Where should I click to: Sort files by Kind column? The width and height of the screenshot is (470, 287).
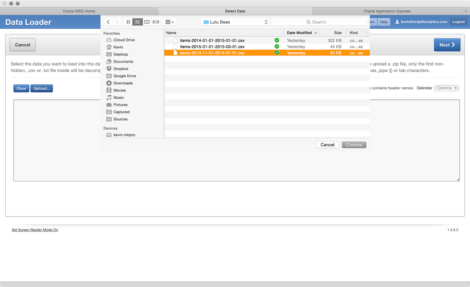357,33
